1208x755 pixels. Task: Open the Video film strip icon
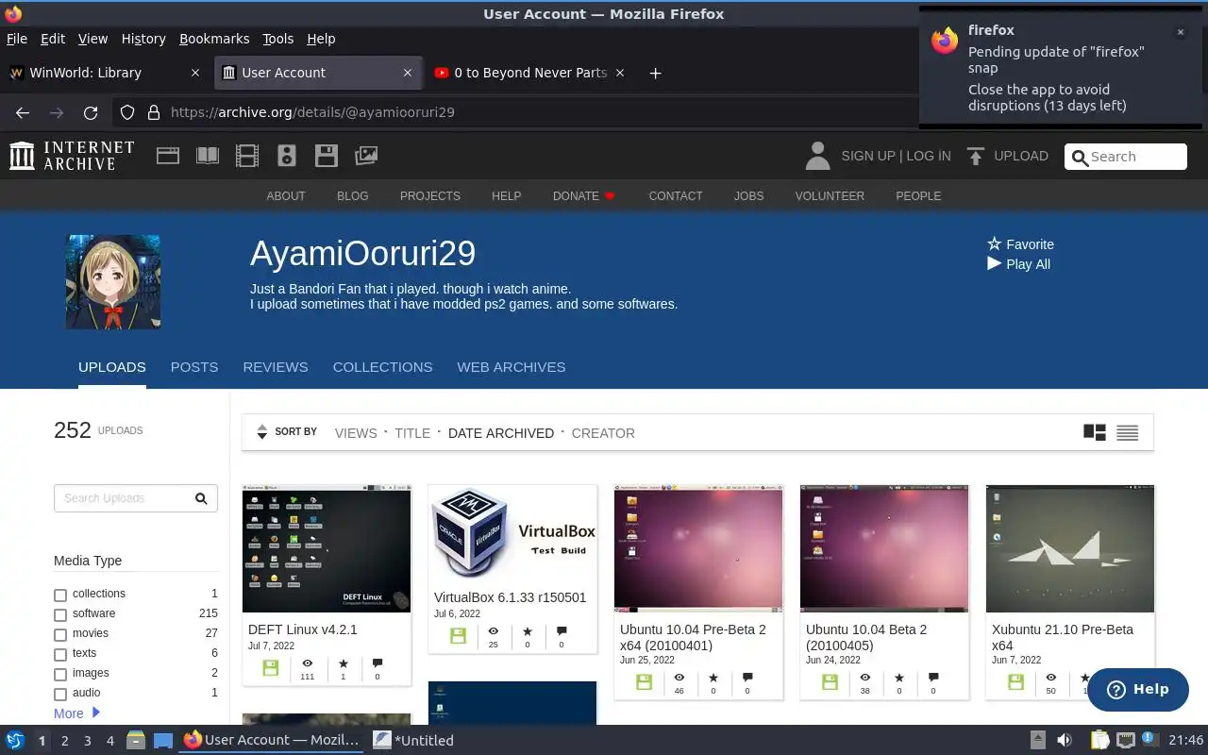[x=247, y=156]
